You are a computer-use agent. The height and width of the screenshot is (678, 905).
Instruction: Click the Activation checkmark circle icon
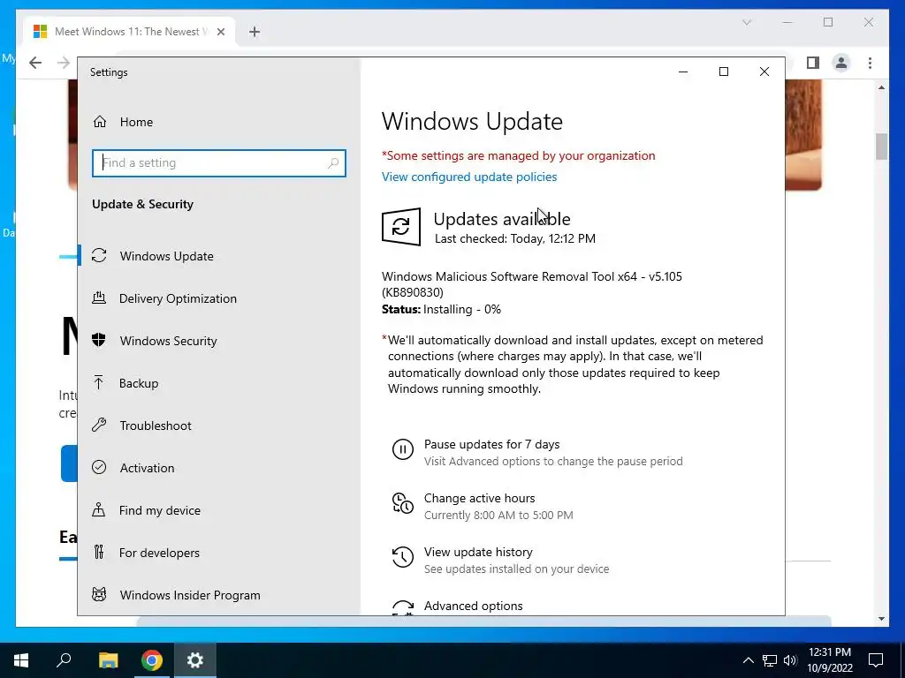(x=99, y=468)
